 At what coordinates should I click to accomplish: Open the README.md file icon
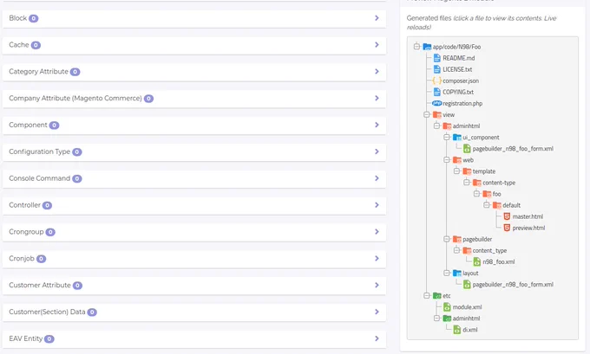[436, 58]
